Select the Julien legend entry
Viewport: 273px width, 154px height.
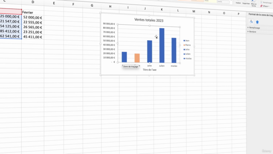(x=187, y=54)
